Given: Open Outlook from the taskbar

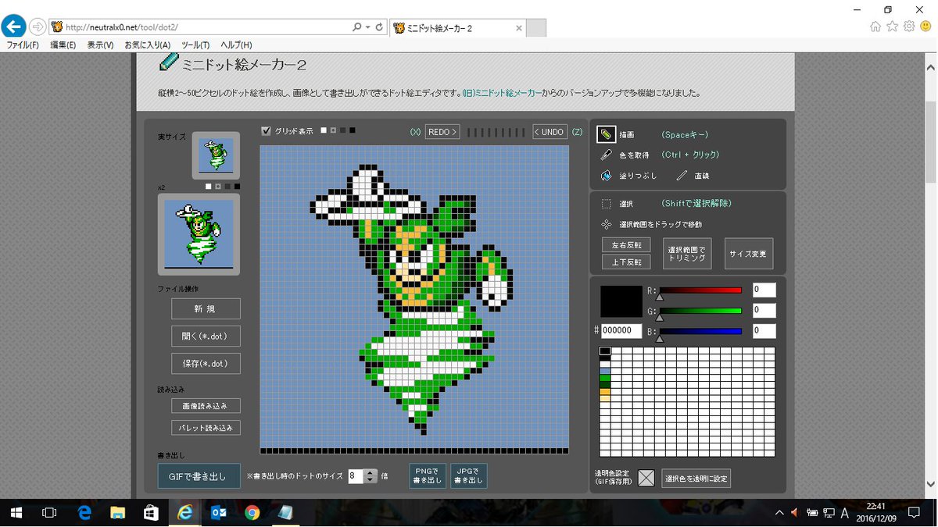Looking at the screenshot, I should (219, 513).
